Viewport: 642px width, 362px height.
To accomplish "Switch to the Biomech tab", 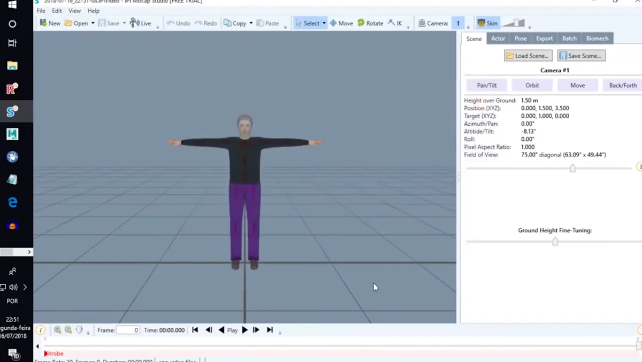I will pos(597,39).
